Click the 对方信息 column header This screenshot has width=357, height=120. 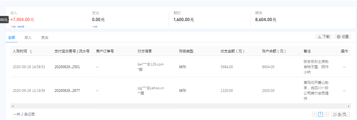pos(145,51)
